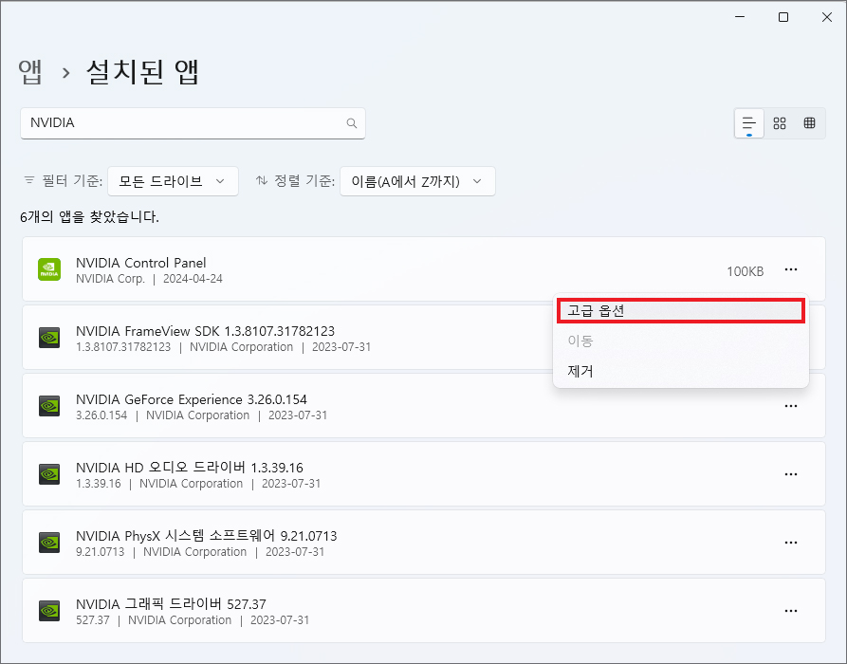Click the NVIDIA PhysX app icon
Viewport: 847px width, 664px height.
click(49, 543)
